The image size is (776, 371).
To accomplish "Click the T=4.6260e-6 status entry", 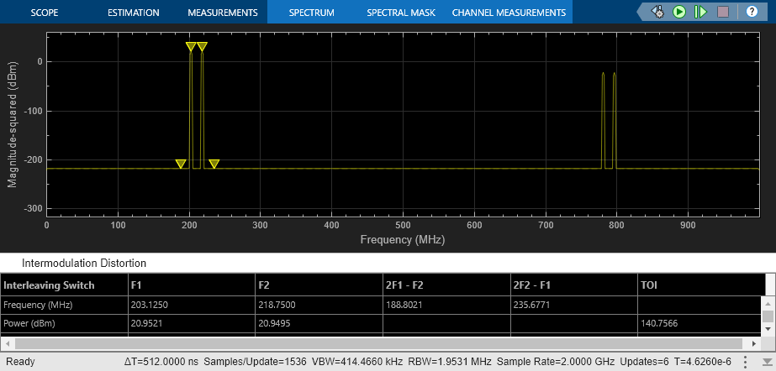I will [x=703, y=361].
